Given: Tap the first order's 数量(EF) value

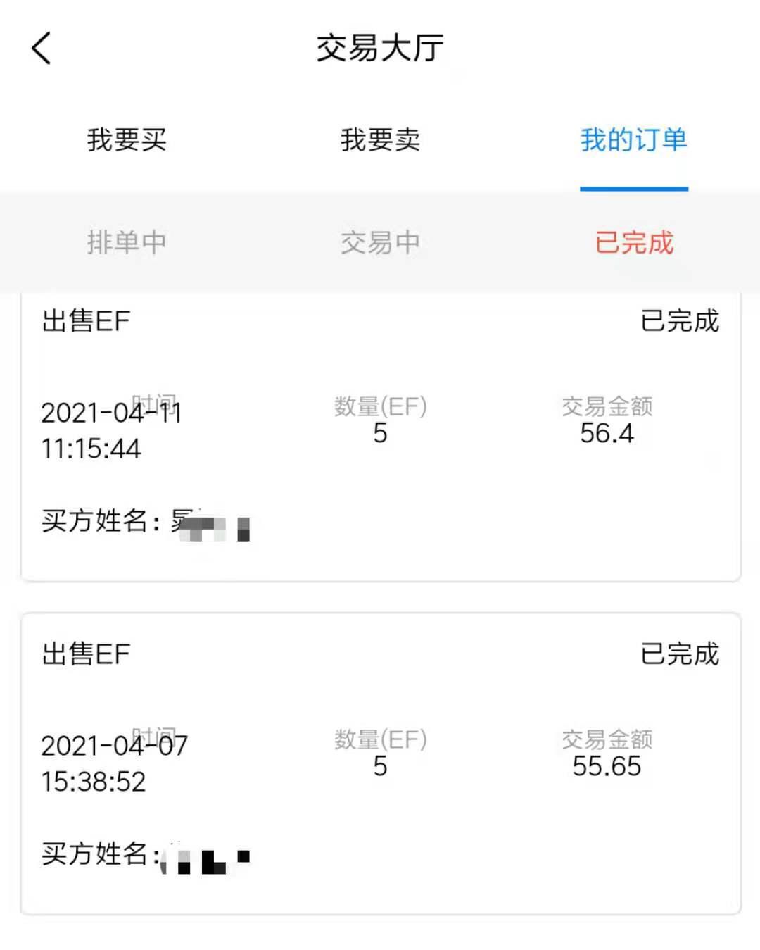Looking at the screenshot, I should [x=380, y=433].
